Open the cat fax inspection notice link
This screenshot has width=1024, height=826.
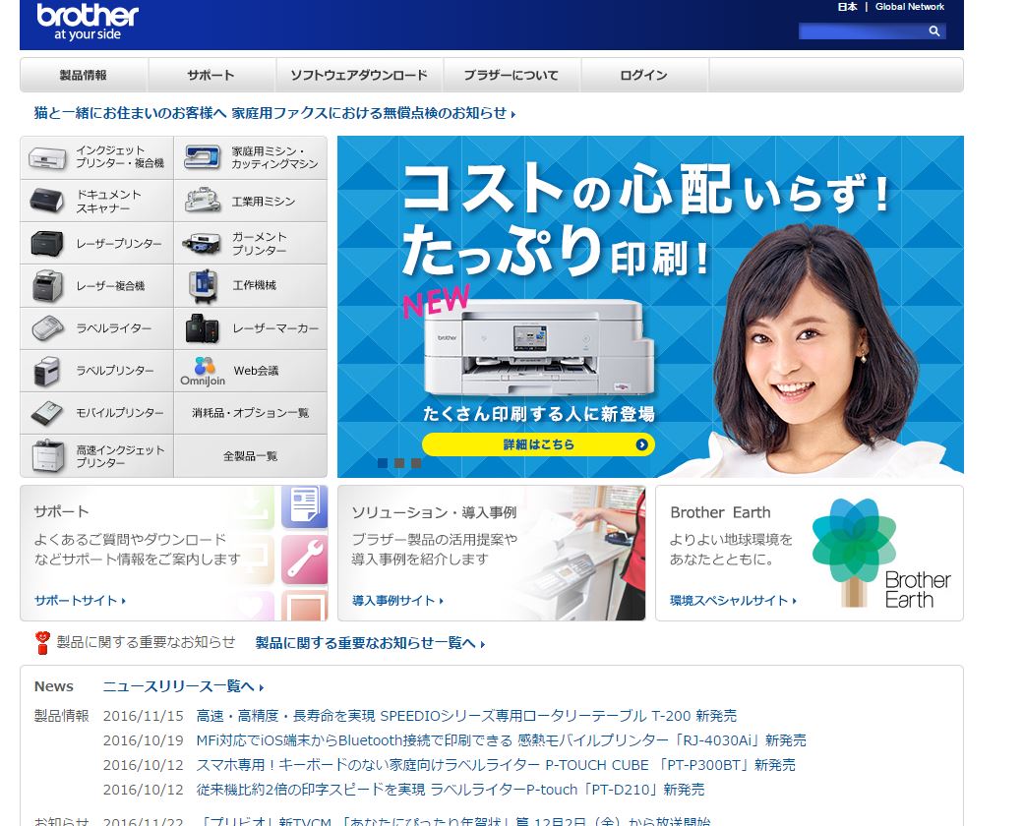tap(274, 113)
